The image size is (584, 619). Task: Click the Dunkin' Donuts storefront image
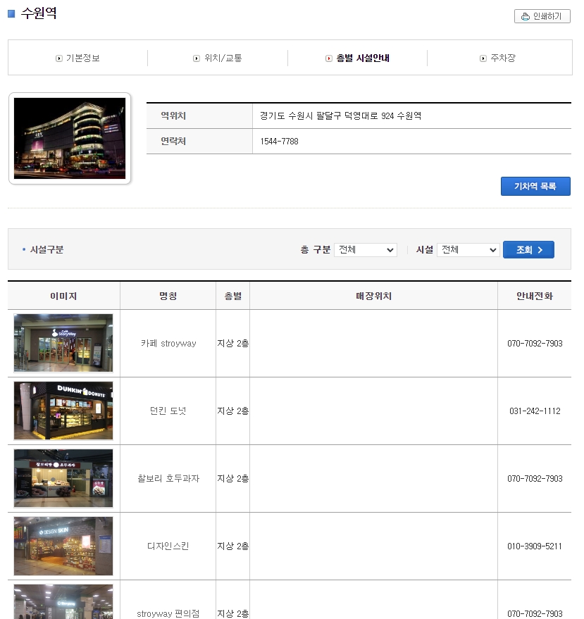pyautogui.click(x=63, y=411)
